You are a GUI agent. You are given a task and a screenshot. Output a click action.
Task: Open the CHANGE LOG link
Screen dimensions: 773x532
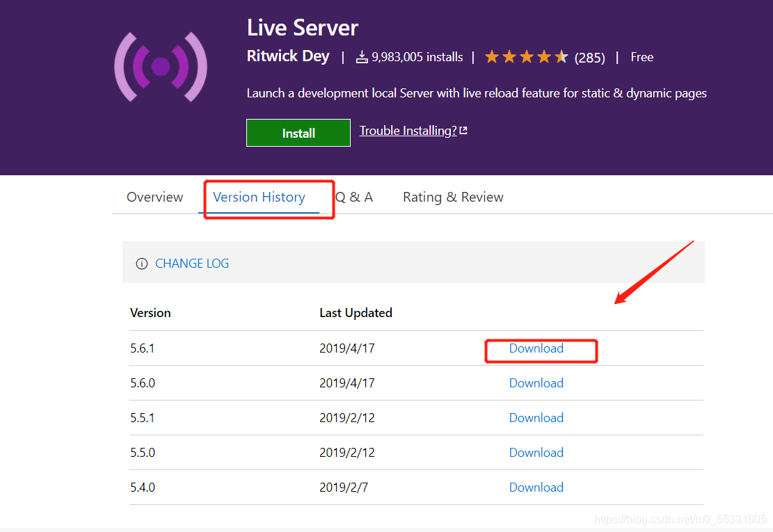point(192,264)
